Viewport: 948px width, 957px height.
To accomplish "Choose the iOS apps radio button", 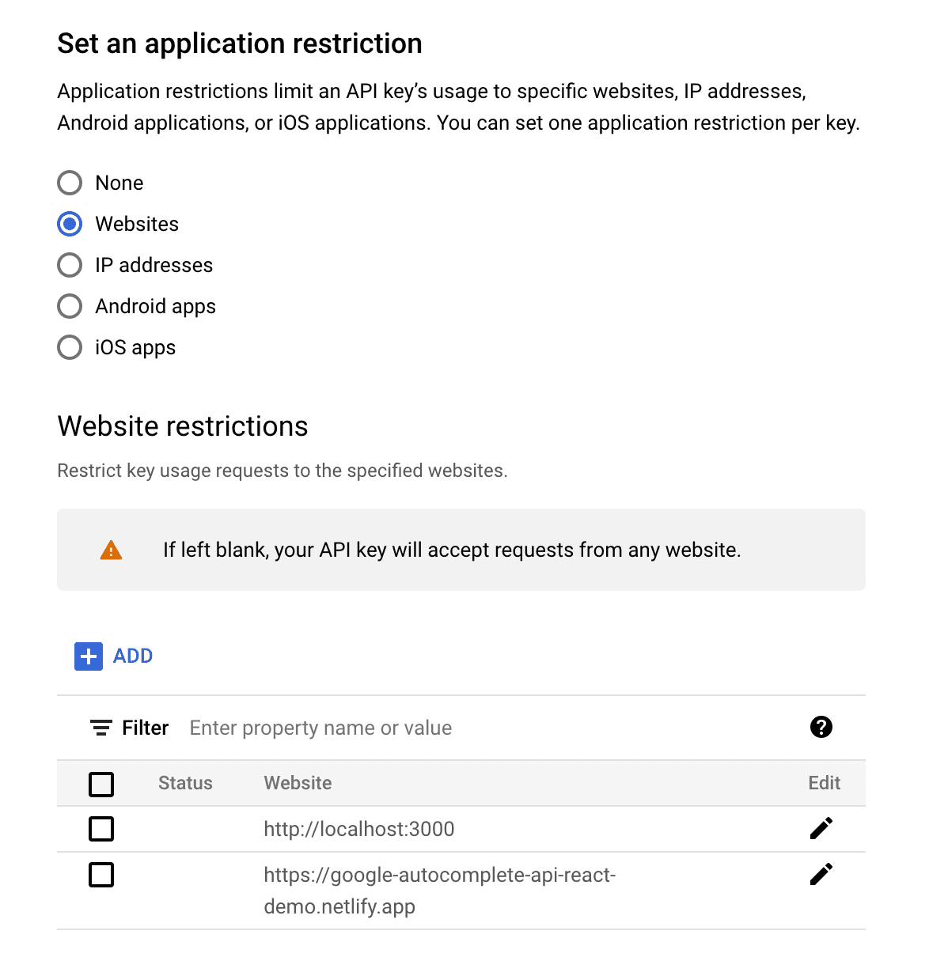I will (x=70, y=347).
